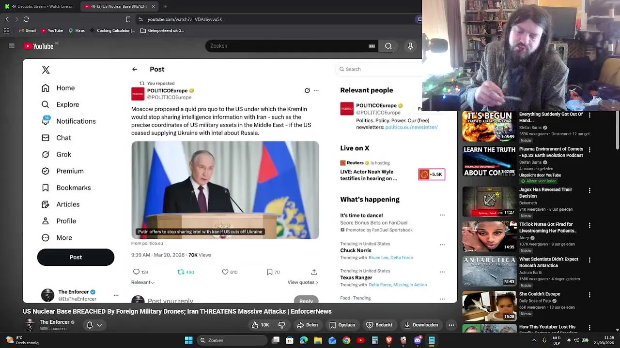Screen dimensions: 620x348
Task: Open the Antarctica What They Found thumbnail
Action: (x=489, y=271)
